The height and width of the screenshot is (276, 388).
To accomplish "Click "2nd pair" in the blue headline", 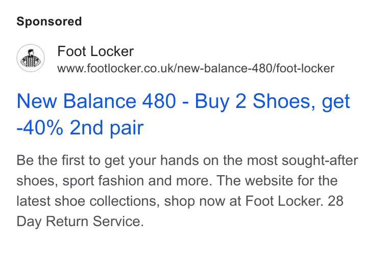I will (107, 128).
